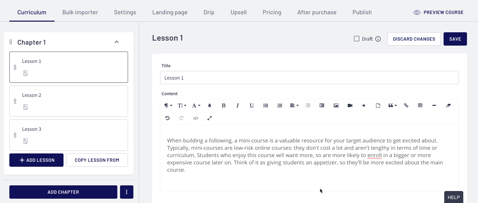Open the After purchase tab
Viewport: 478px width, 203px height.
click(x=317, y=12)
